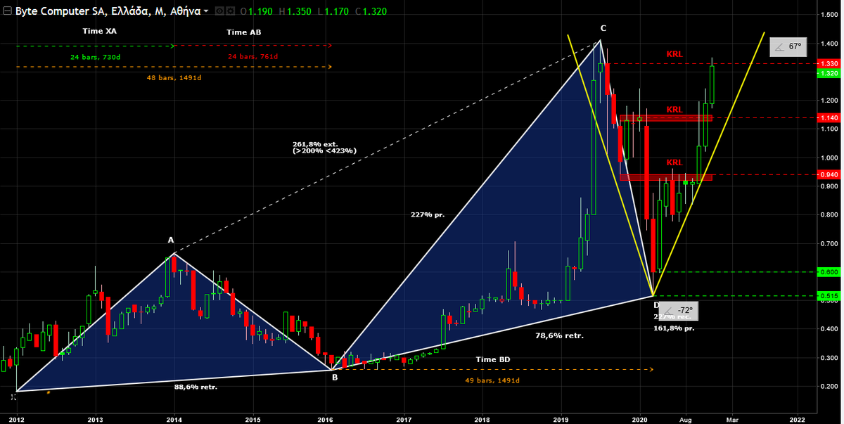Open series settings gear icon
The height and width of the screenshot is (424, 844).
[x=231, y=11]
